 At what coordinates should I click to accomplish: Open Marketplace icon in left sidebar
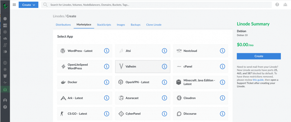pos(5,89)
